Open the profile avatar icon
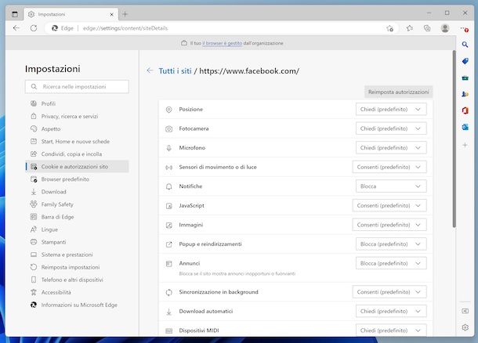This screenshot has width=478, height=343. [x=445, y=28]
